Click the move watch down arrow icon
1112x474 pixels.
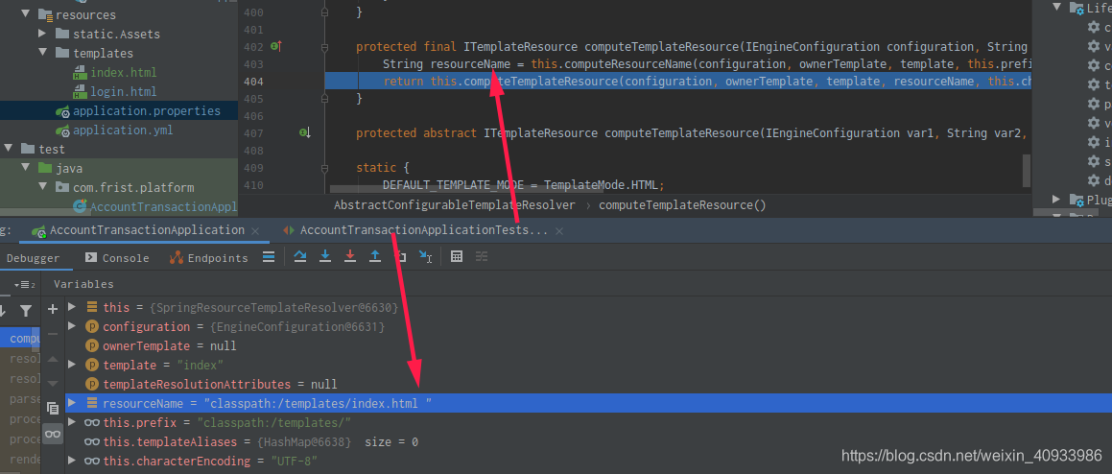pos(53,383)
